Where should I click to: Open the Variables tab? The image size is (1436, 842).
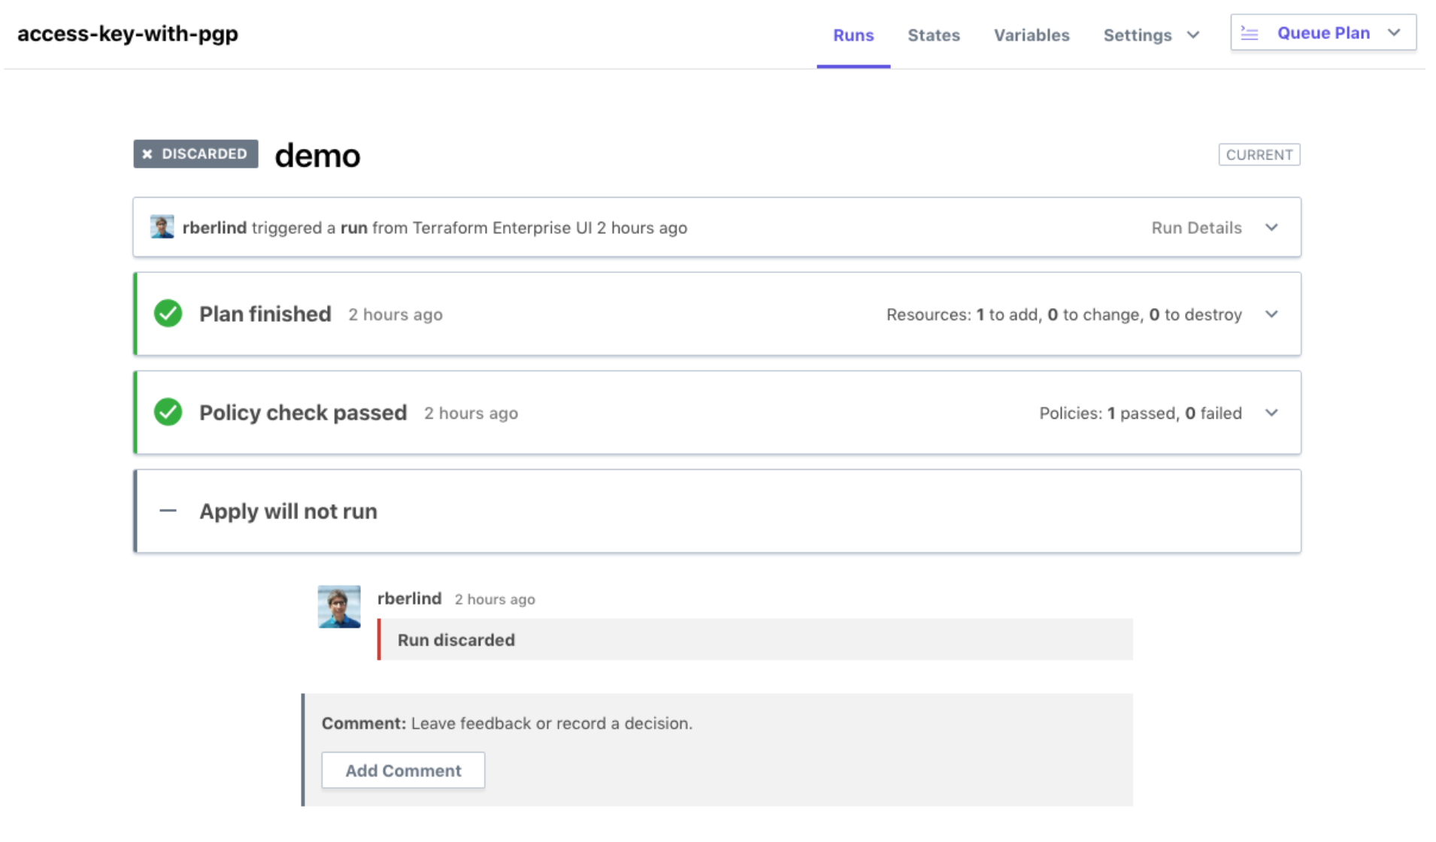click(1031, 35)
